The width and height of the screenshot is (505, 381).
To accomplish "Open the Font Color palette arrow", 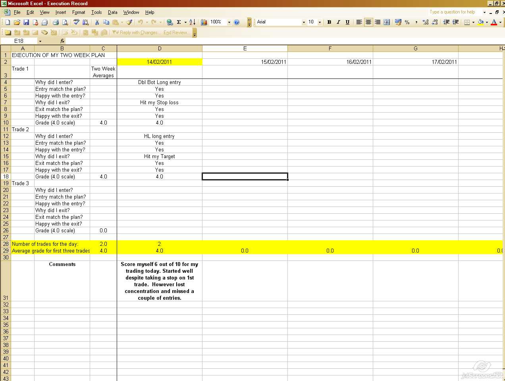I will tap(500, 22).
